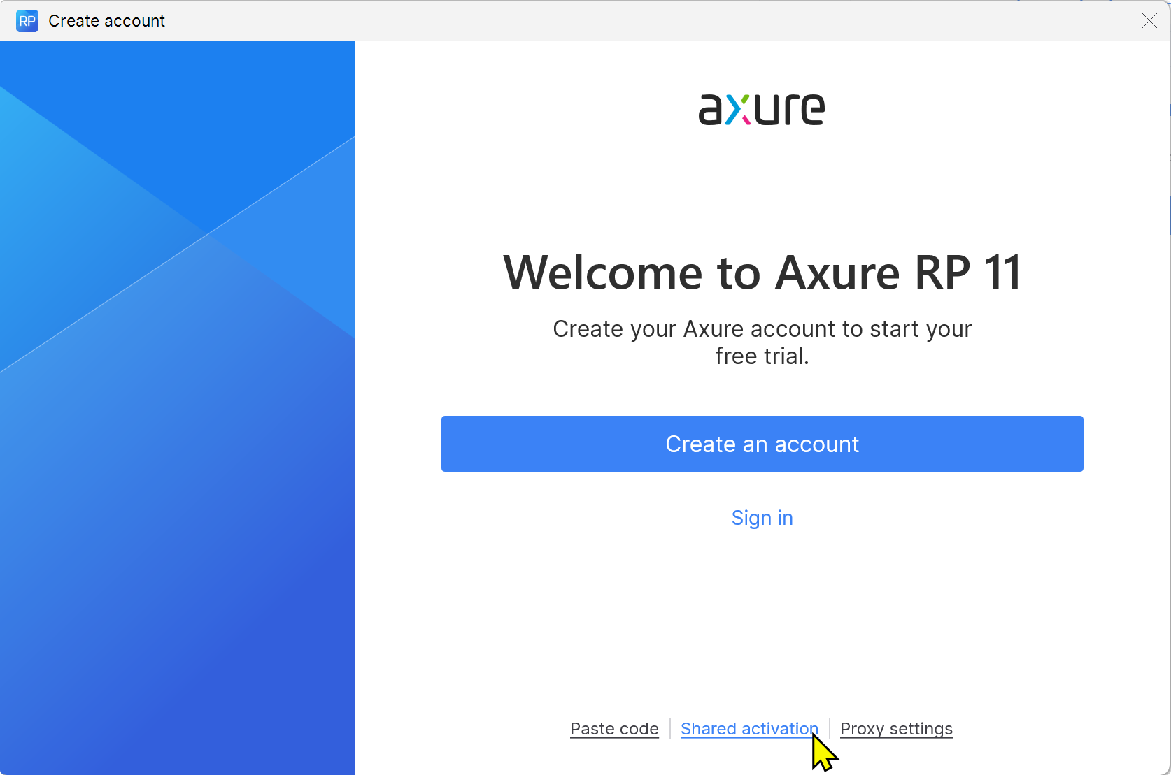
Task: Click the 'Create your Axure account' subtitle text
Action: (x=762, y=329)
